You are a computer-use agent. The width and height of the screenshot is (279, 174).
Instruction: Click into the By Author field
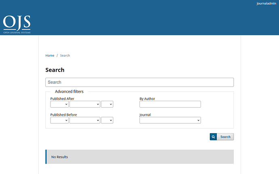170,104
